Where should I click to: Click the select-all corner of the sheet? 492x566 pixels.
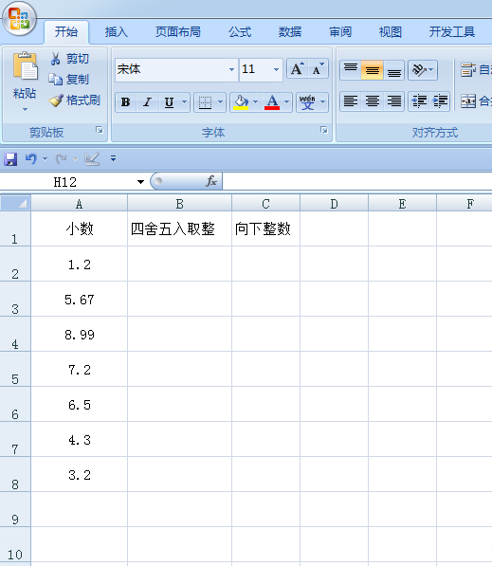(x=15, y=203)
